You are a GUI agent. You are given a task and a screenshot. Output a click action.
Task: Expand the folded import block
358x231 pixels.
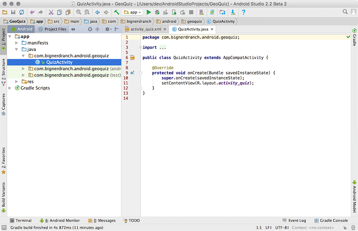140,48
